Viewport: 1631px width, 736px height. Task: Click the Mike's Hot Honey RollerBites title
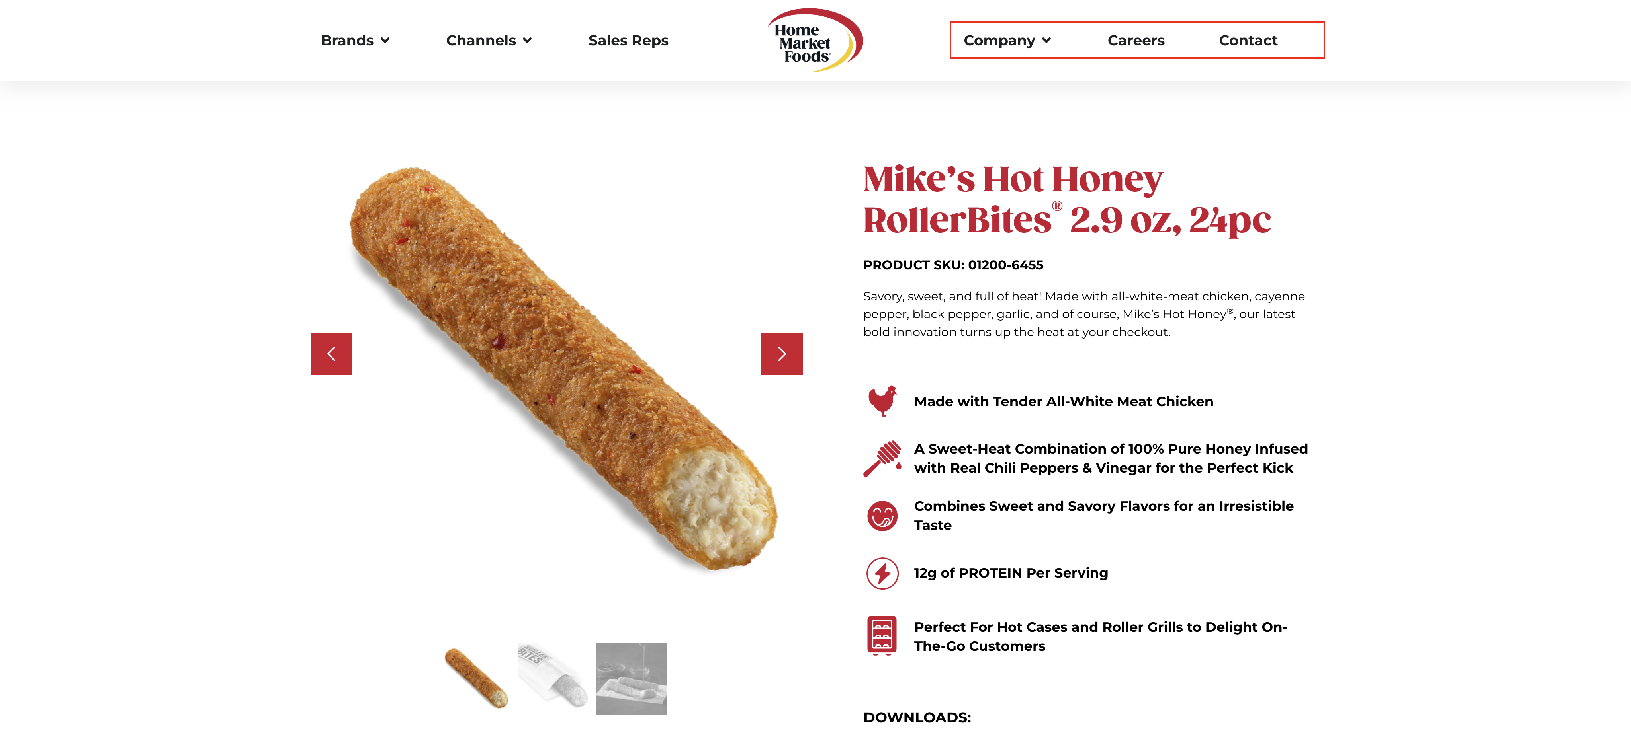tap(1066, 199)
